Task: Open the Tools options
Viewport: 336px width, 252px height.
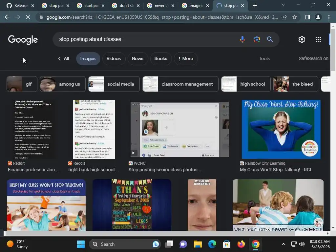Action: click(x=264, y=58)
